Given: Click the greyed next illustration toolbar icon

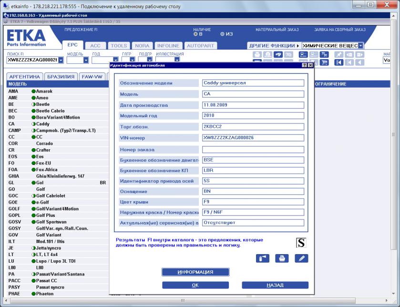Looking at the screenshot, I should coord(359,54).
